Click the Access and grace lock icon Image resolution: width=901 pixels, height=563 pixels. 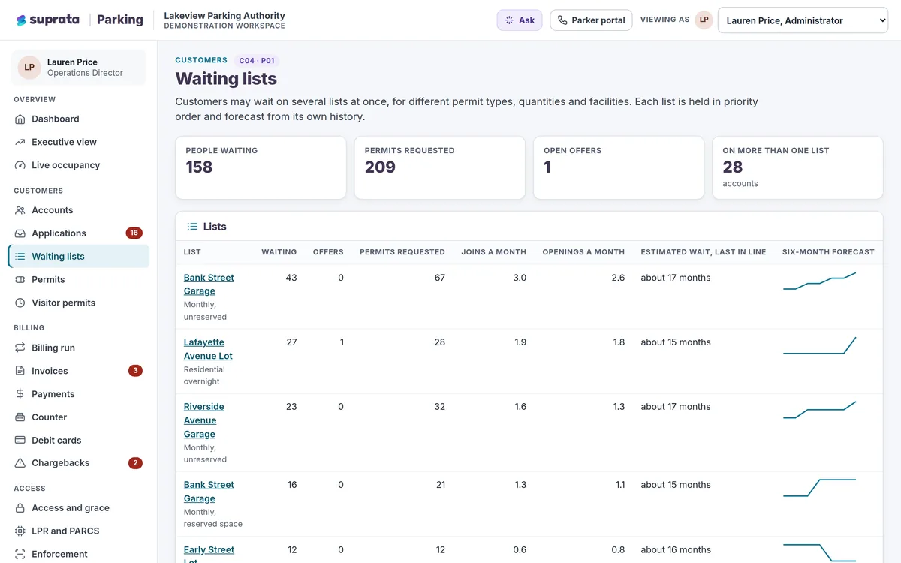point(20,508)
